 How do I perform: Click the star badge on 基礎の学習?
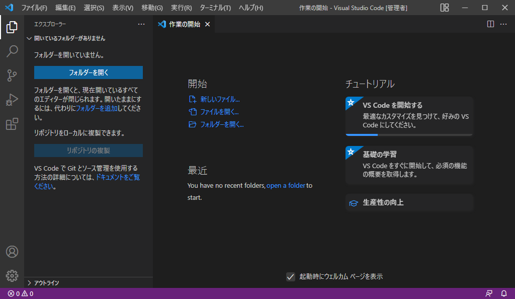(351, 152)
